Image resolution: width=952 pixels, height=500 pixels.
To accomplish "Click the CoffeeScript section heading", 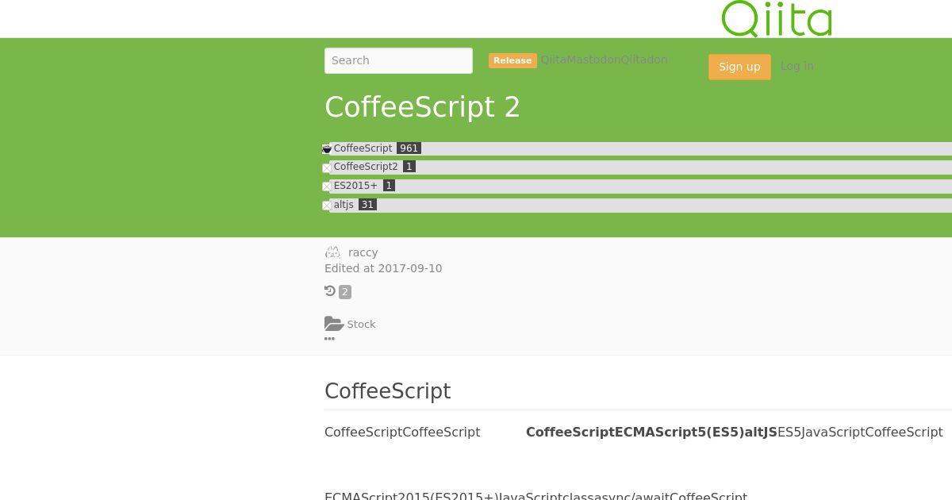I will point(387,391).
